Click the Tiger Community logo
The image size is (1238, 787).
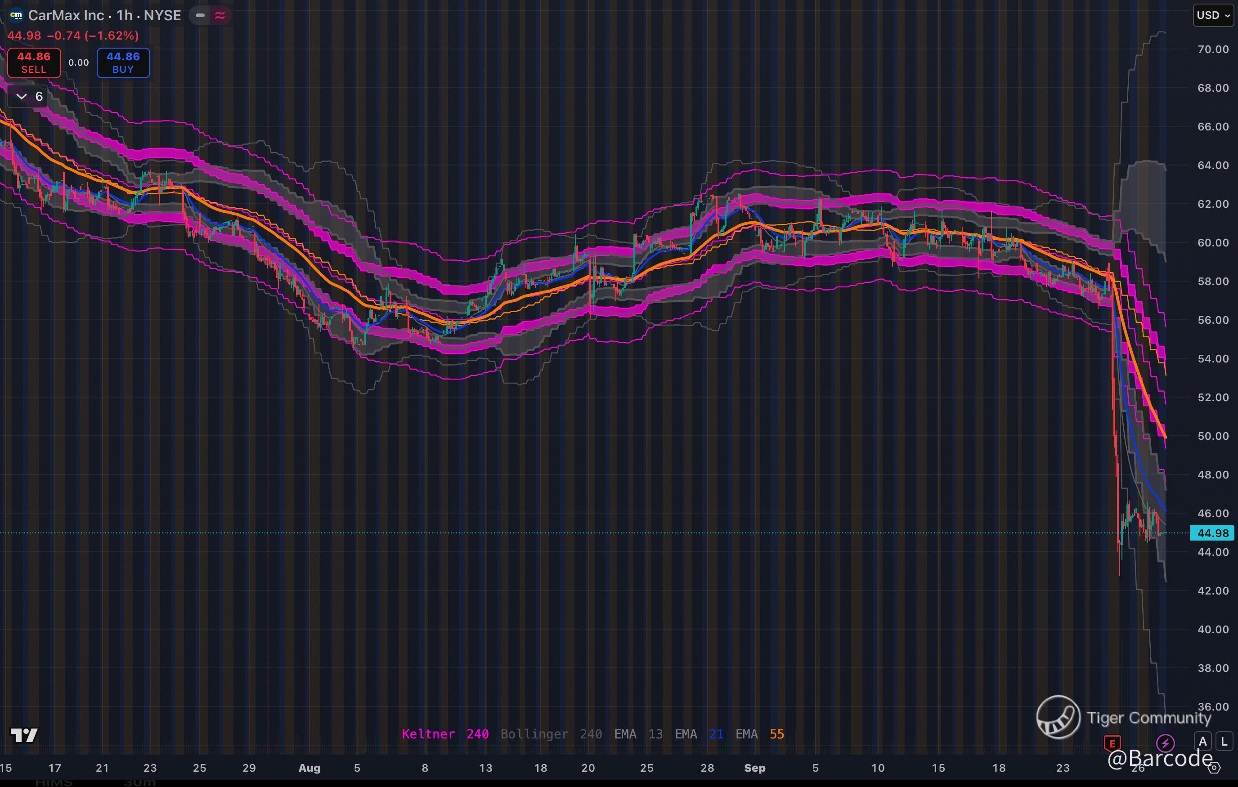1058,717
